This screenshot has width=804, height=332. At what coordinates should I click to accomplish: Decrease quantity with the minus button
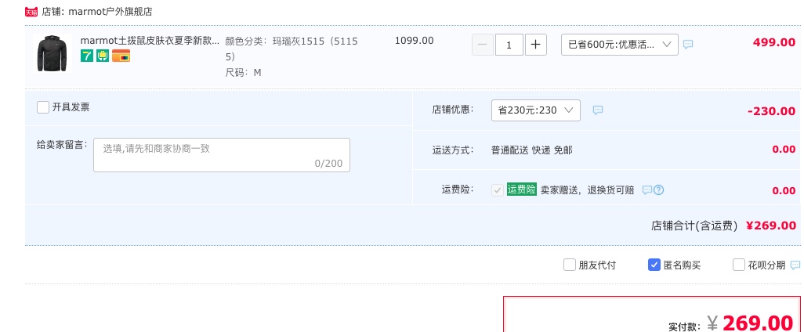click(x=482, y=45)
